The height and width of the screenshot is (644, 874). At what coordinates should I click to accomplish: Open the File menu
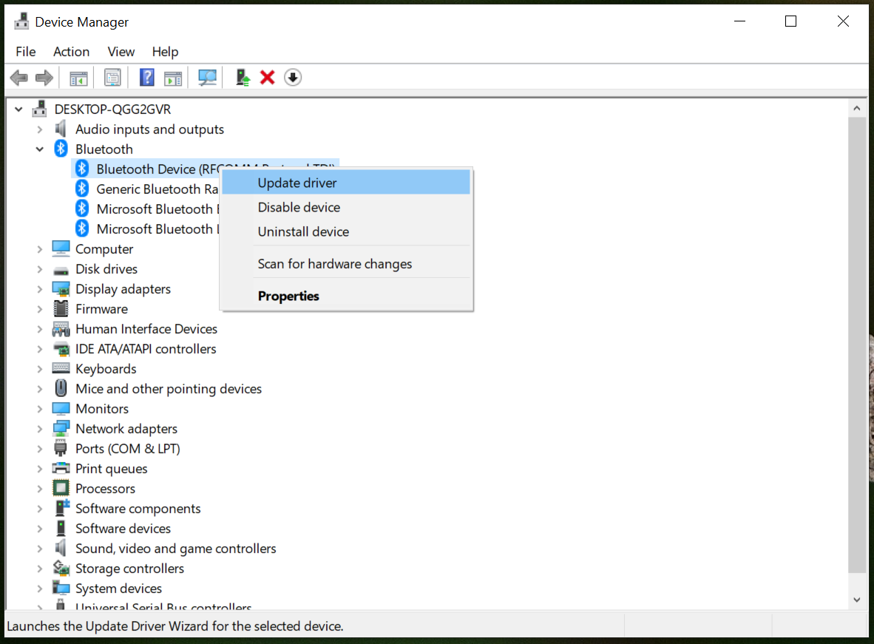[x=26, y=52]
